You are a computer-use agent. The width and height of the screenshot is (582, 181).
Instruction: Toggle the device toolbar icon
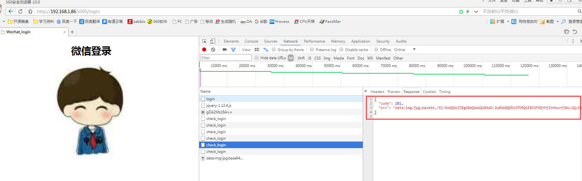213,41
